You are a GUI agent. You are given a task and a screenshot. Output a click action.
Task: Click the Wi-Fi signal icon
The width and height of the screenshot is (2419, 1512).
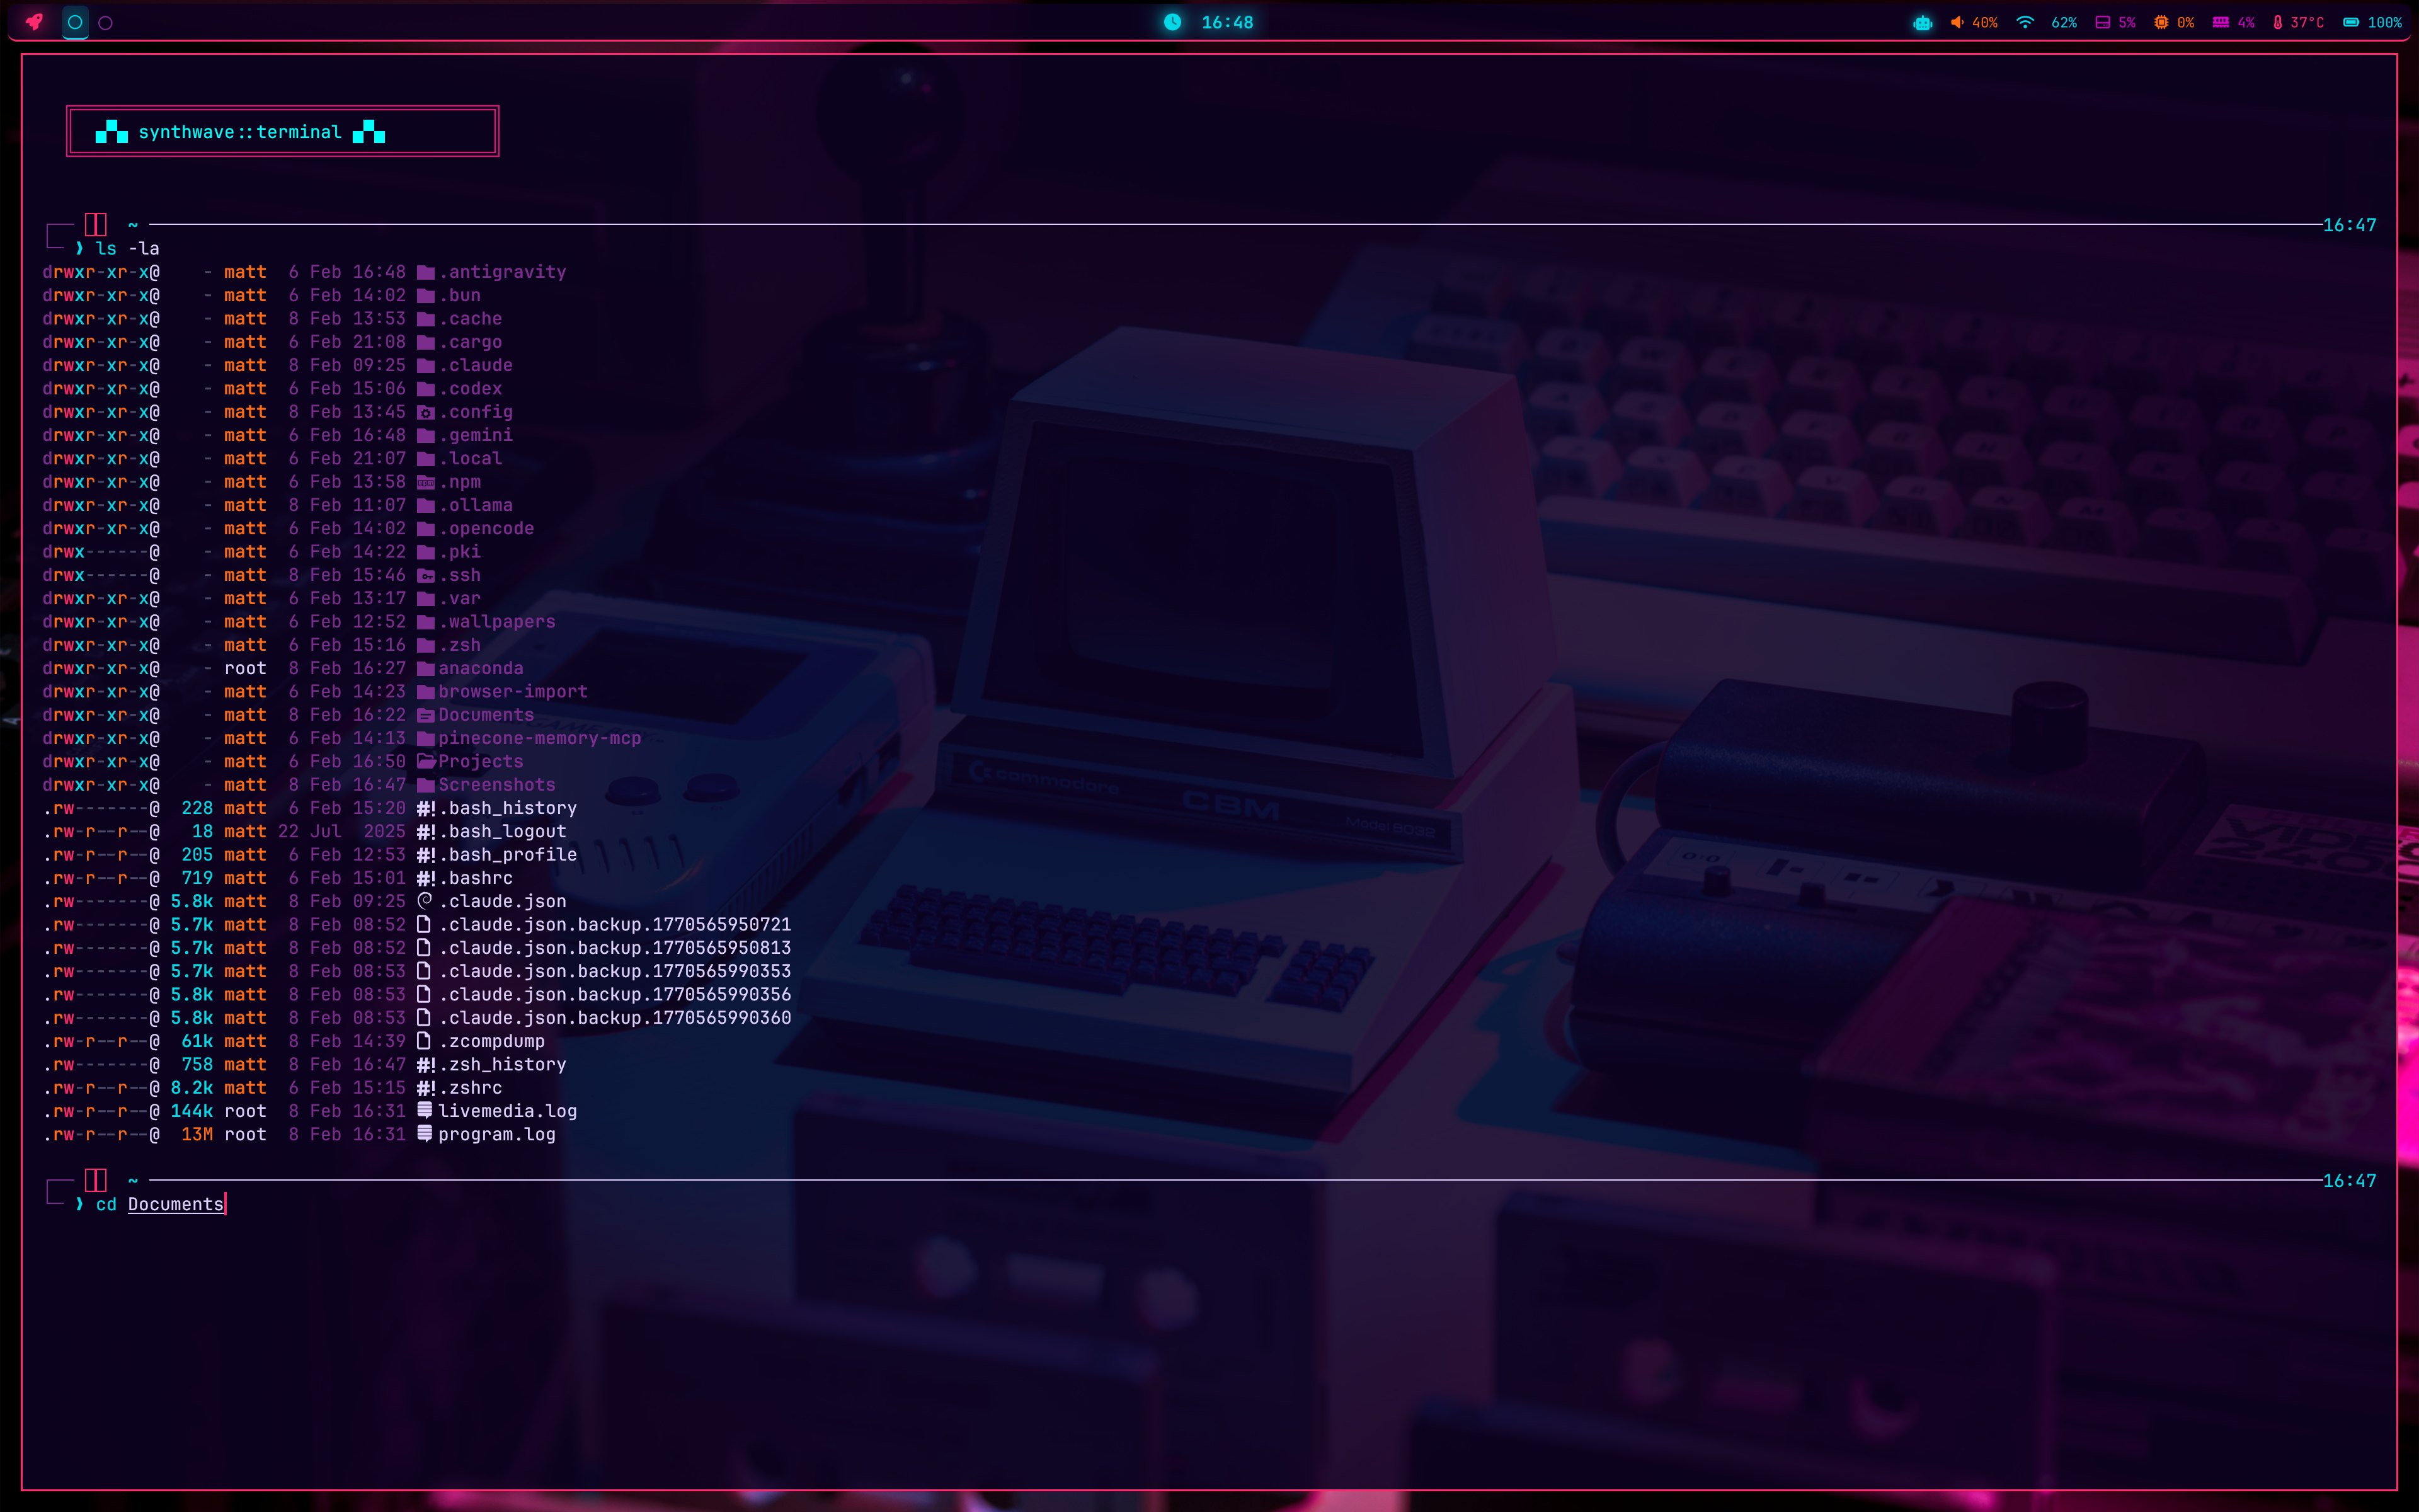point(2025,23)
